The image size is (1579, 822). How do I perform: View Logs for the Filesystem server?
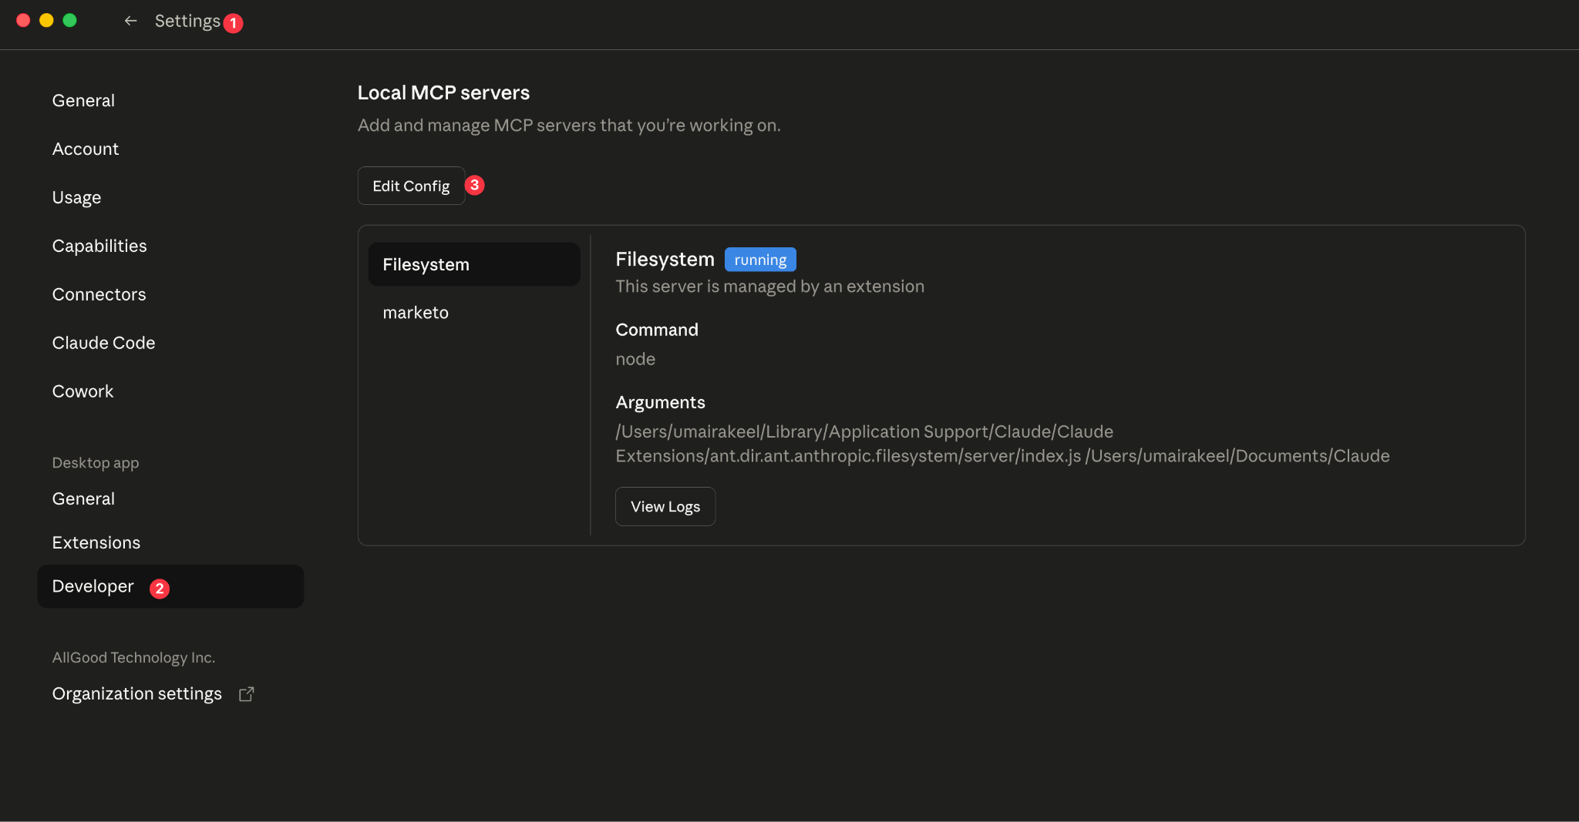point(665,506)
